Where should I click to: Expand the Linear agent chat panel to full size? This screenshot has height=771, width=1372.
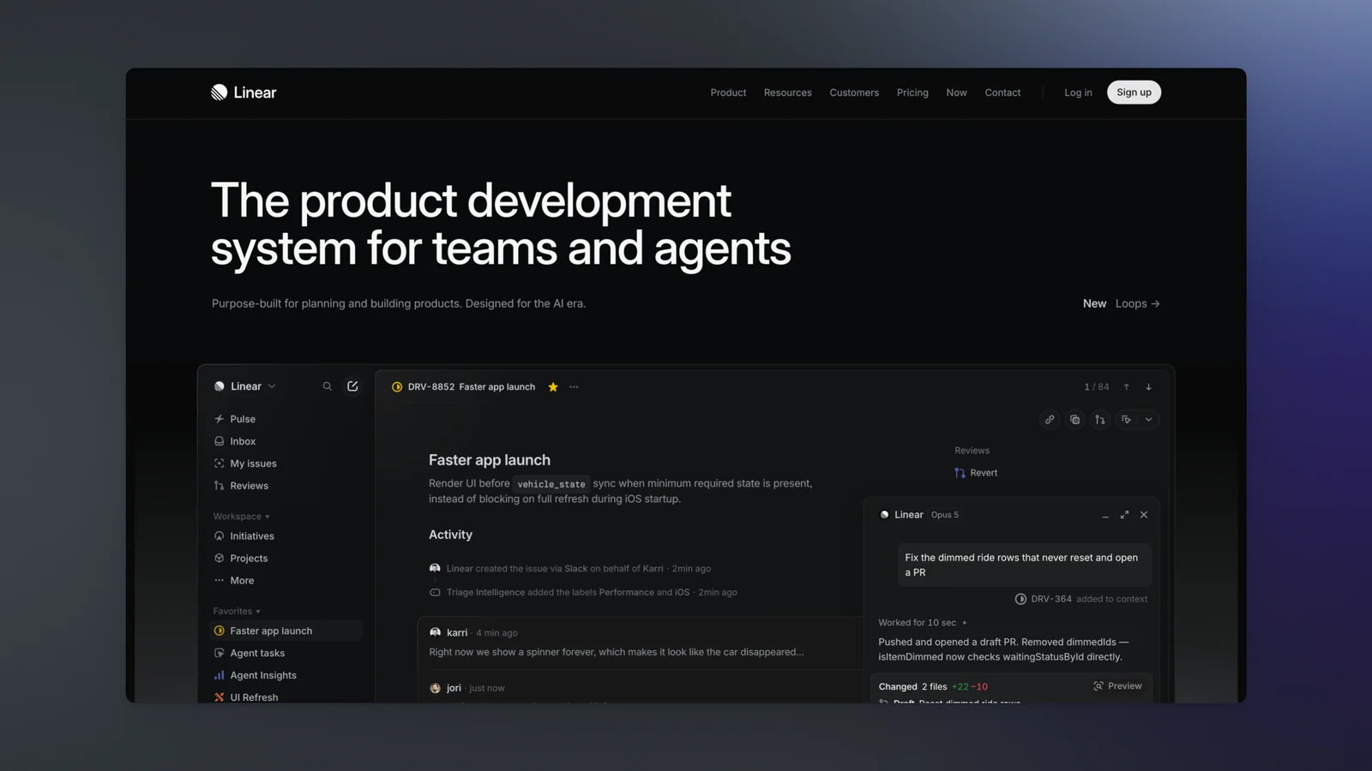[1124, 515]
